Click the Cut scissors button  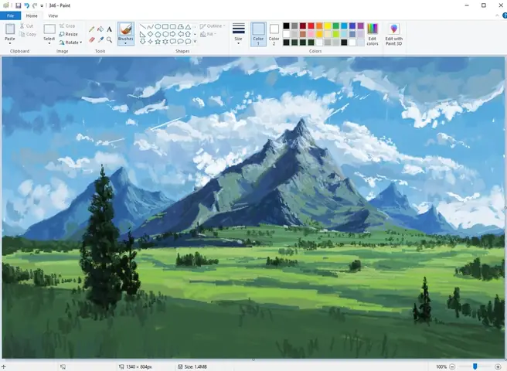point(26,26)
